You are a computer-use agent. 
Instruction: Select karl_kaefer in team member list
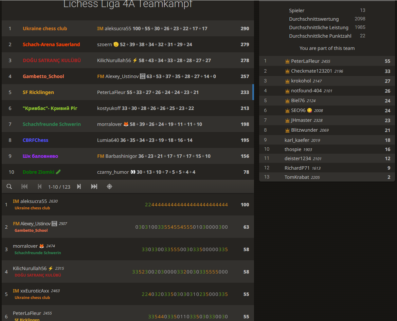(x=297, y=140)
